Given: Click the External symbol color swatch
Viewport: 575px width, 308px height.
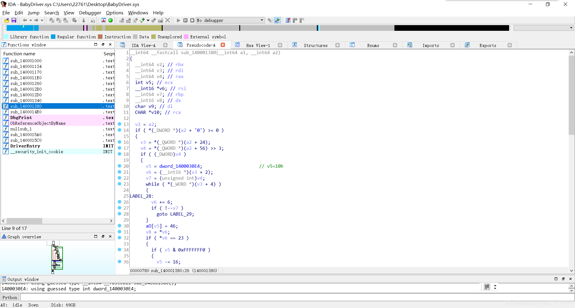Looking at the screenshot, I should (186, 37).
